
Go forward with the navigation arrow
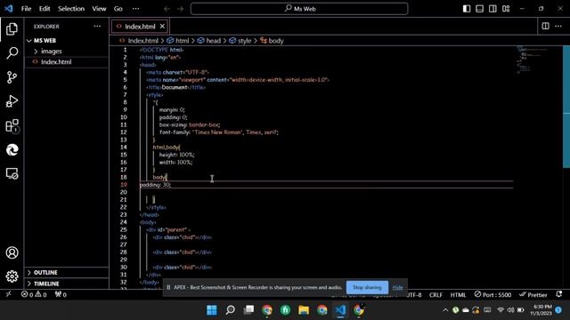coord(180,9)
